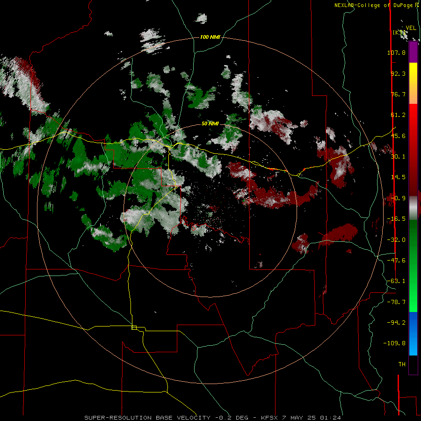Click the 14.5 velocity scale value
The image size is (421, 421).
[x=398, y=177]
